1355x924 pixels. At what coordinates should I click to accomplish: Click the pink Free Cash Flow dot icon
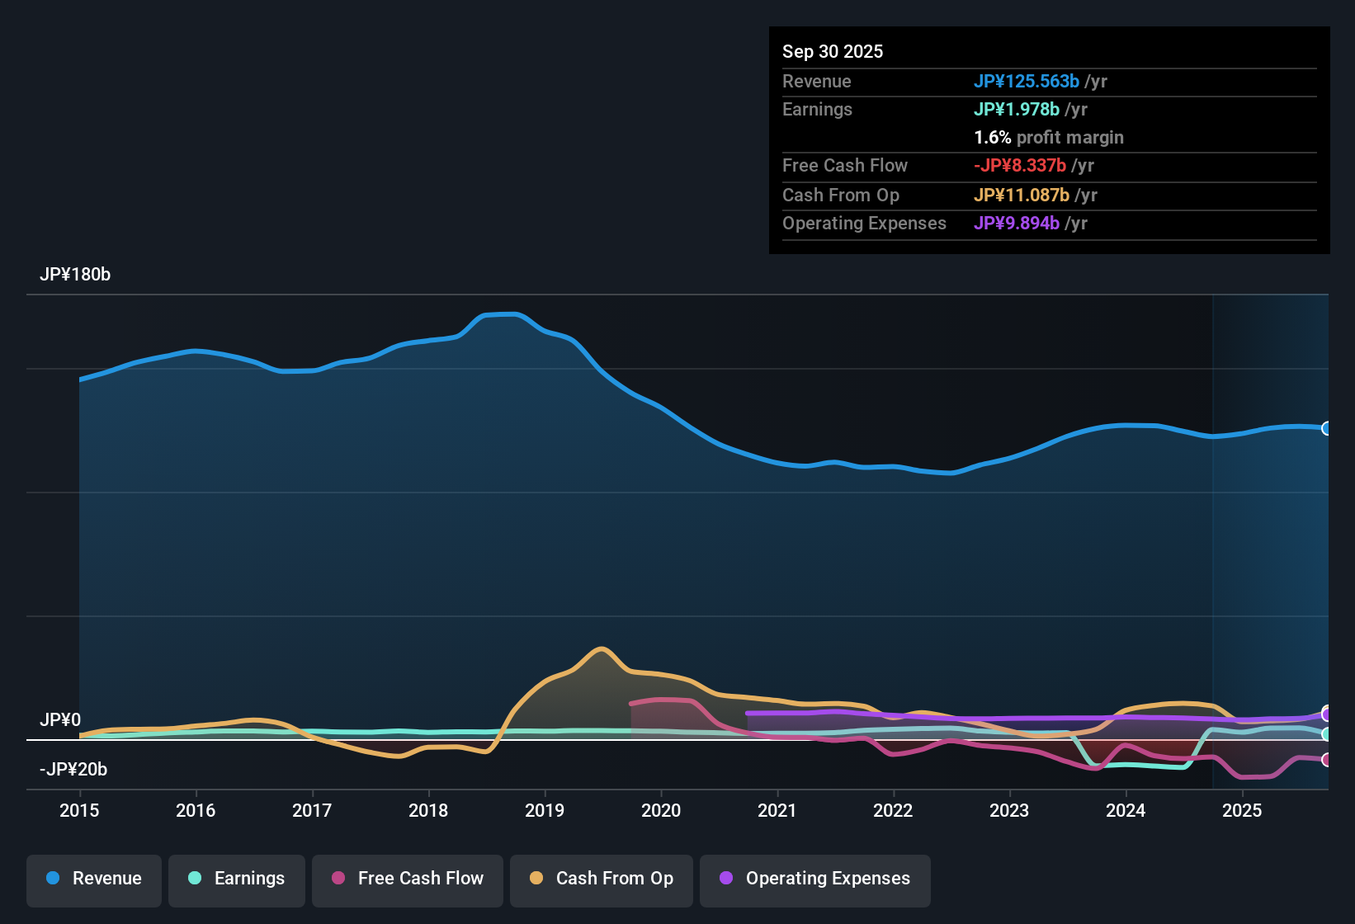click(337, 879)
